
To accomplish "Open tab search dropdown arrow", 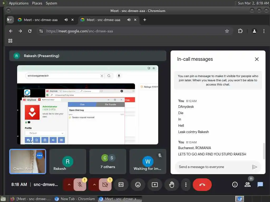I will 10,20.
